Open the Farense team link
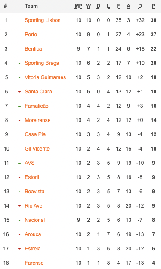This screenshot has height=269, width=161. tap(34, 263)
